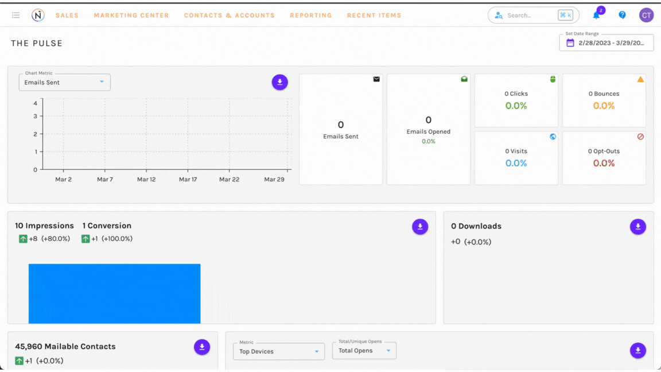
Task: Open the 0 Visits card
Action: [x=516, y=158]
